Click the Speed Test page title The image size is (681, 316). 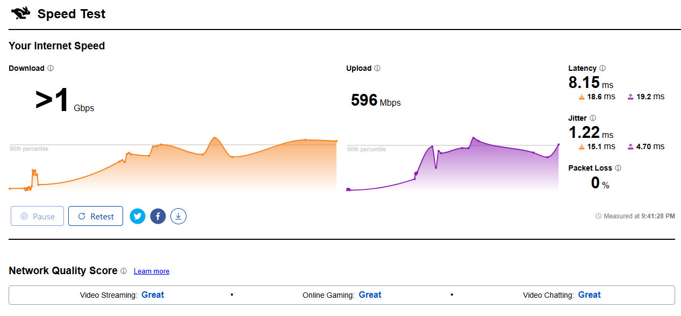[71, 14]
